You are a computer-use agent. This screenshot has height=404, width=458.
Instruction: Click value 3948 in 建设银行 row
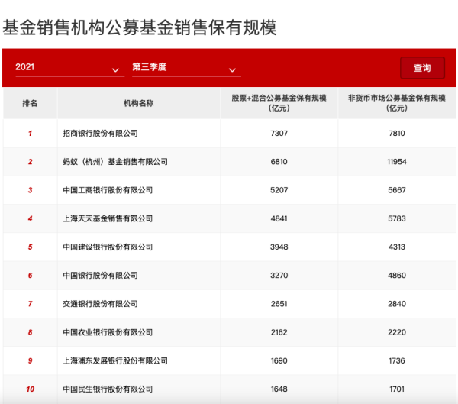point(279,247)
